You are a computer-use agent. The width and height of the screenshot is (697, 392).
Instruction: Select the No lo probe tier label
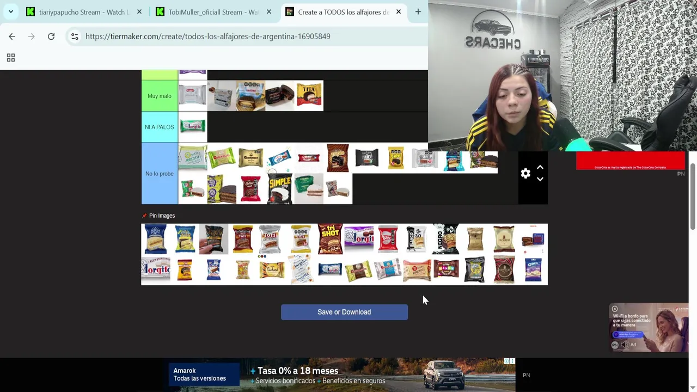[160, 174]
